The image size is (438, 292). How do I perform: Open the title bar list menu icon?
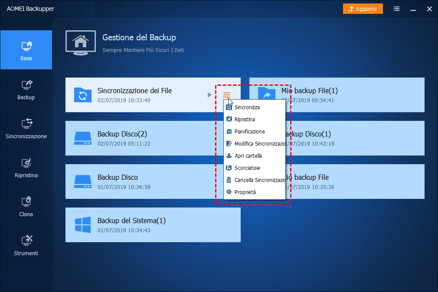coord(396,9)
